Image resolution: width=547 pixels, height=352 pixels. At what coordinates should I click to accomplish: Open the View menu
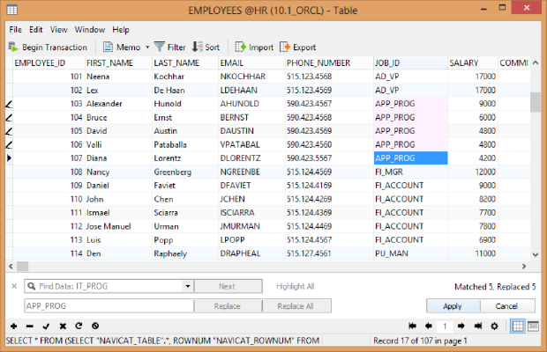(x=58, y=30)
